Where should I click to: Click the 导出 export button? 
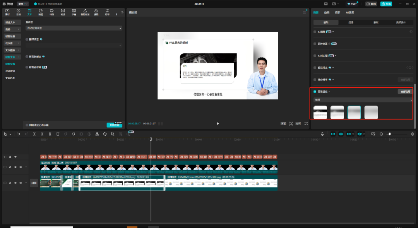pyautogui.click(x=385, y=4)
